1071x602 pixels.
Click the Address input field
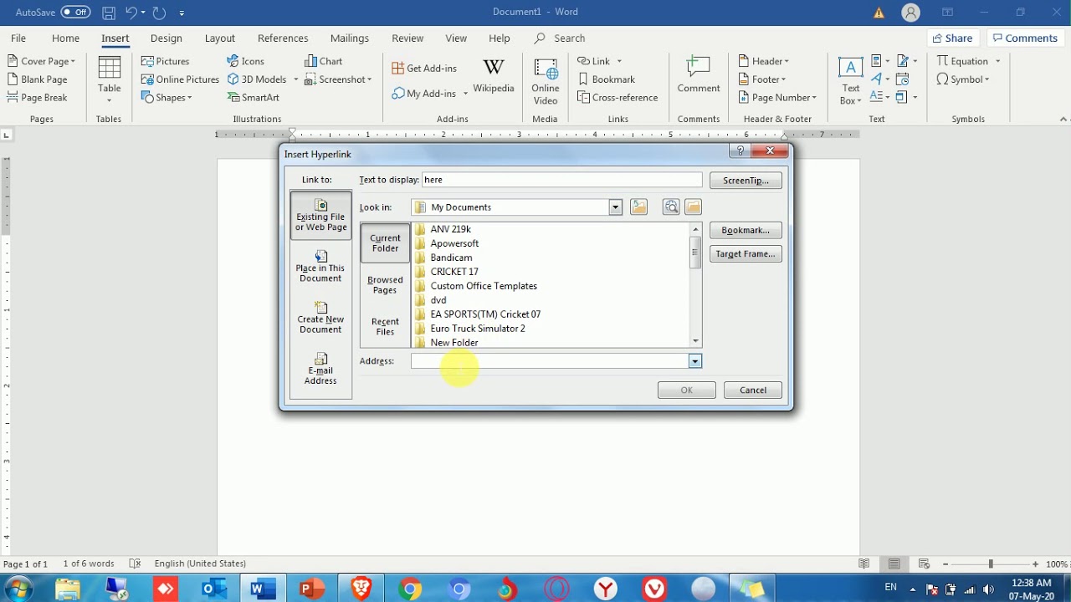click(550, 361)
